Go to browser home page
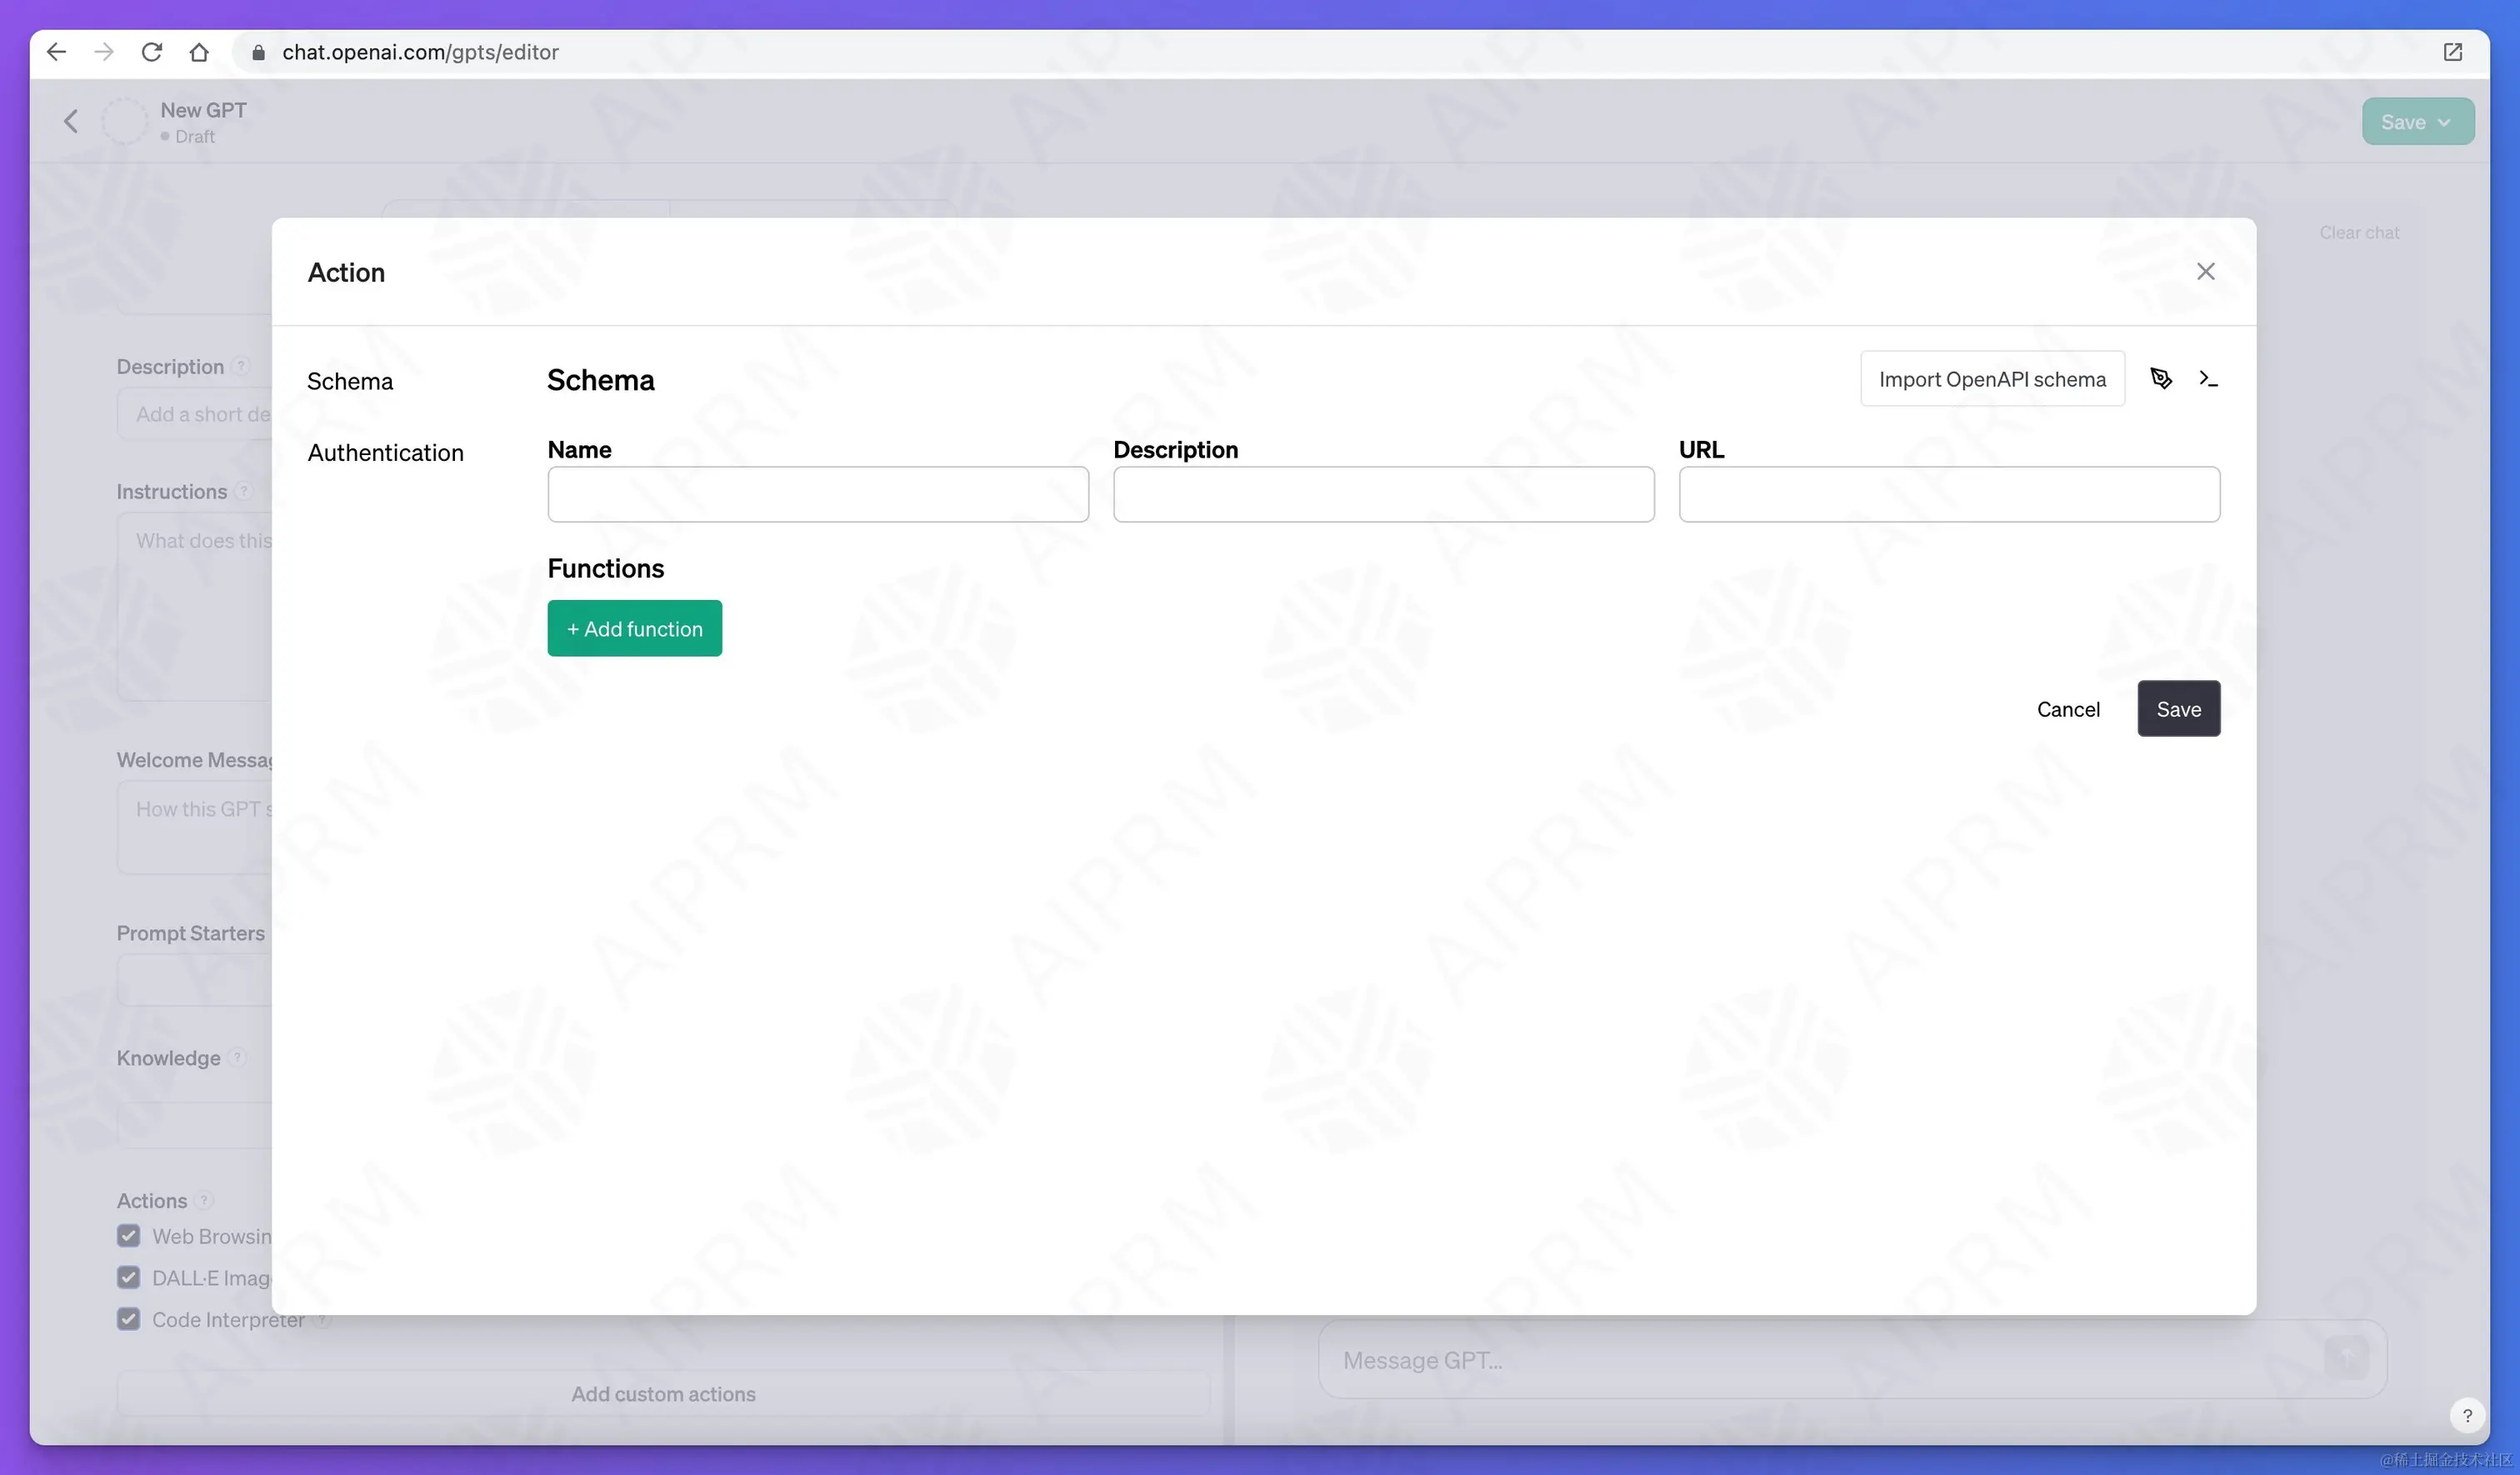The height and width of the screenshot is (1475, 2520). coord(199,52)
